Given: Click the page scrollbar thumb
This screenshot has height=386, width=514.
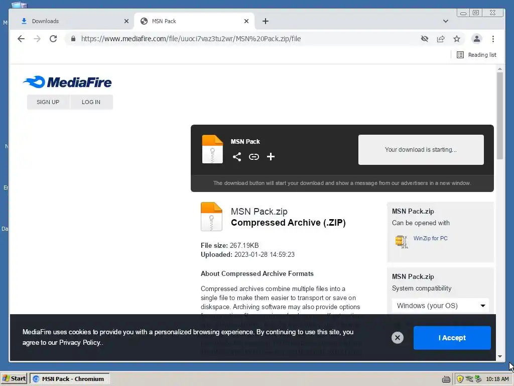Looking at the screenshot, I should coord(499,116).
